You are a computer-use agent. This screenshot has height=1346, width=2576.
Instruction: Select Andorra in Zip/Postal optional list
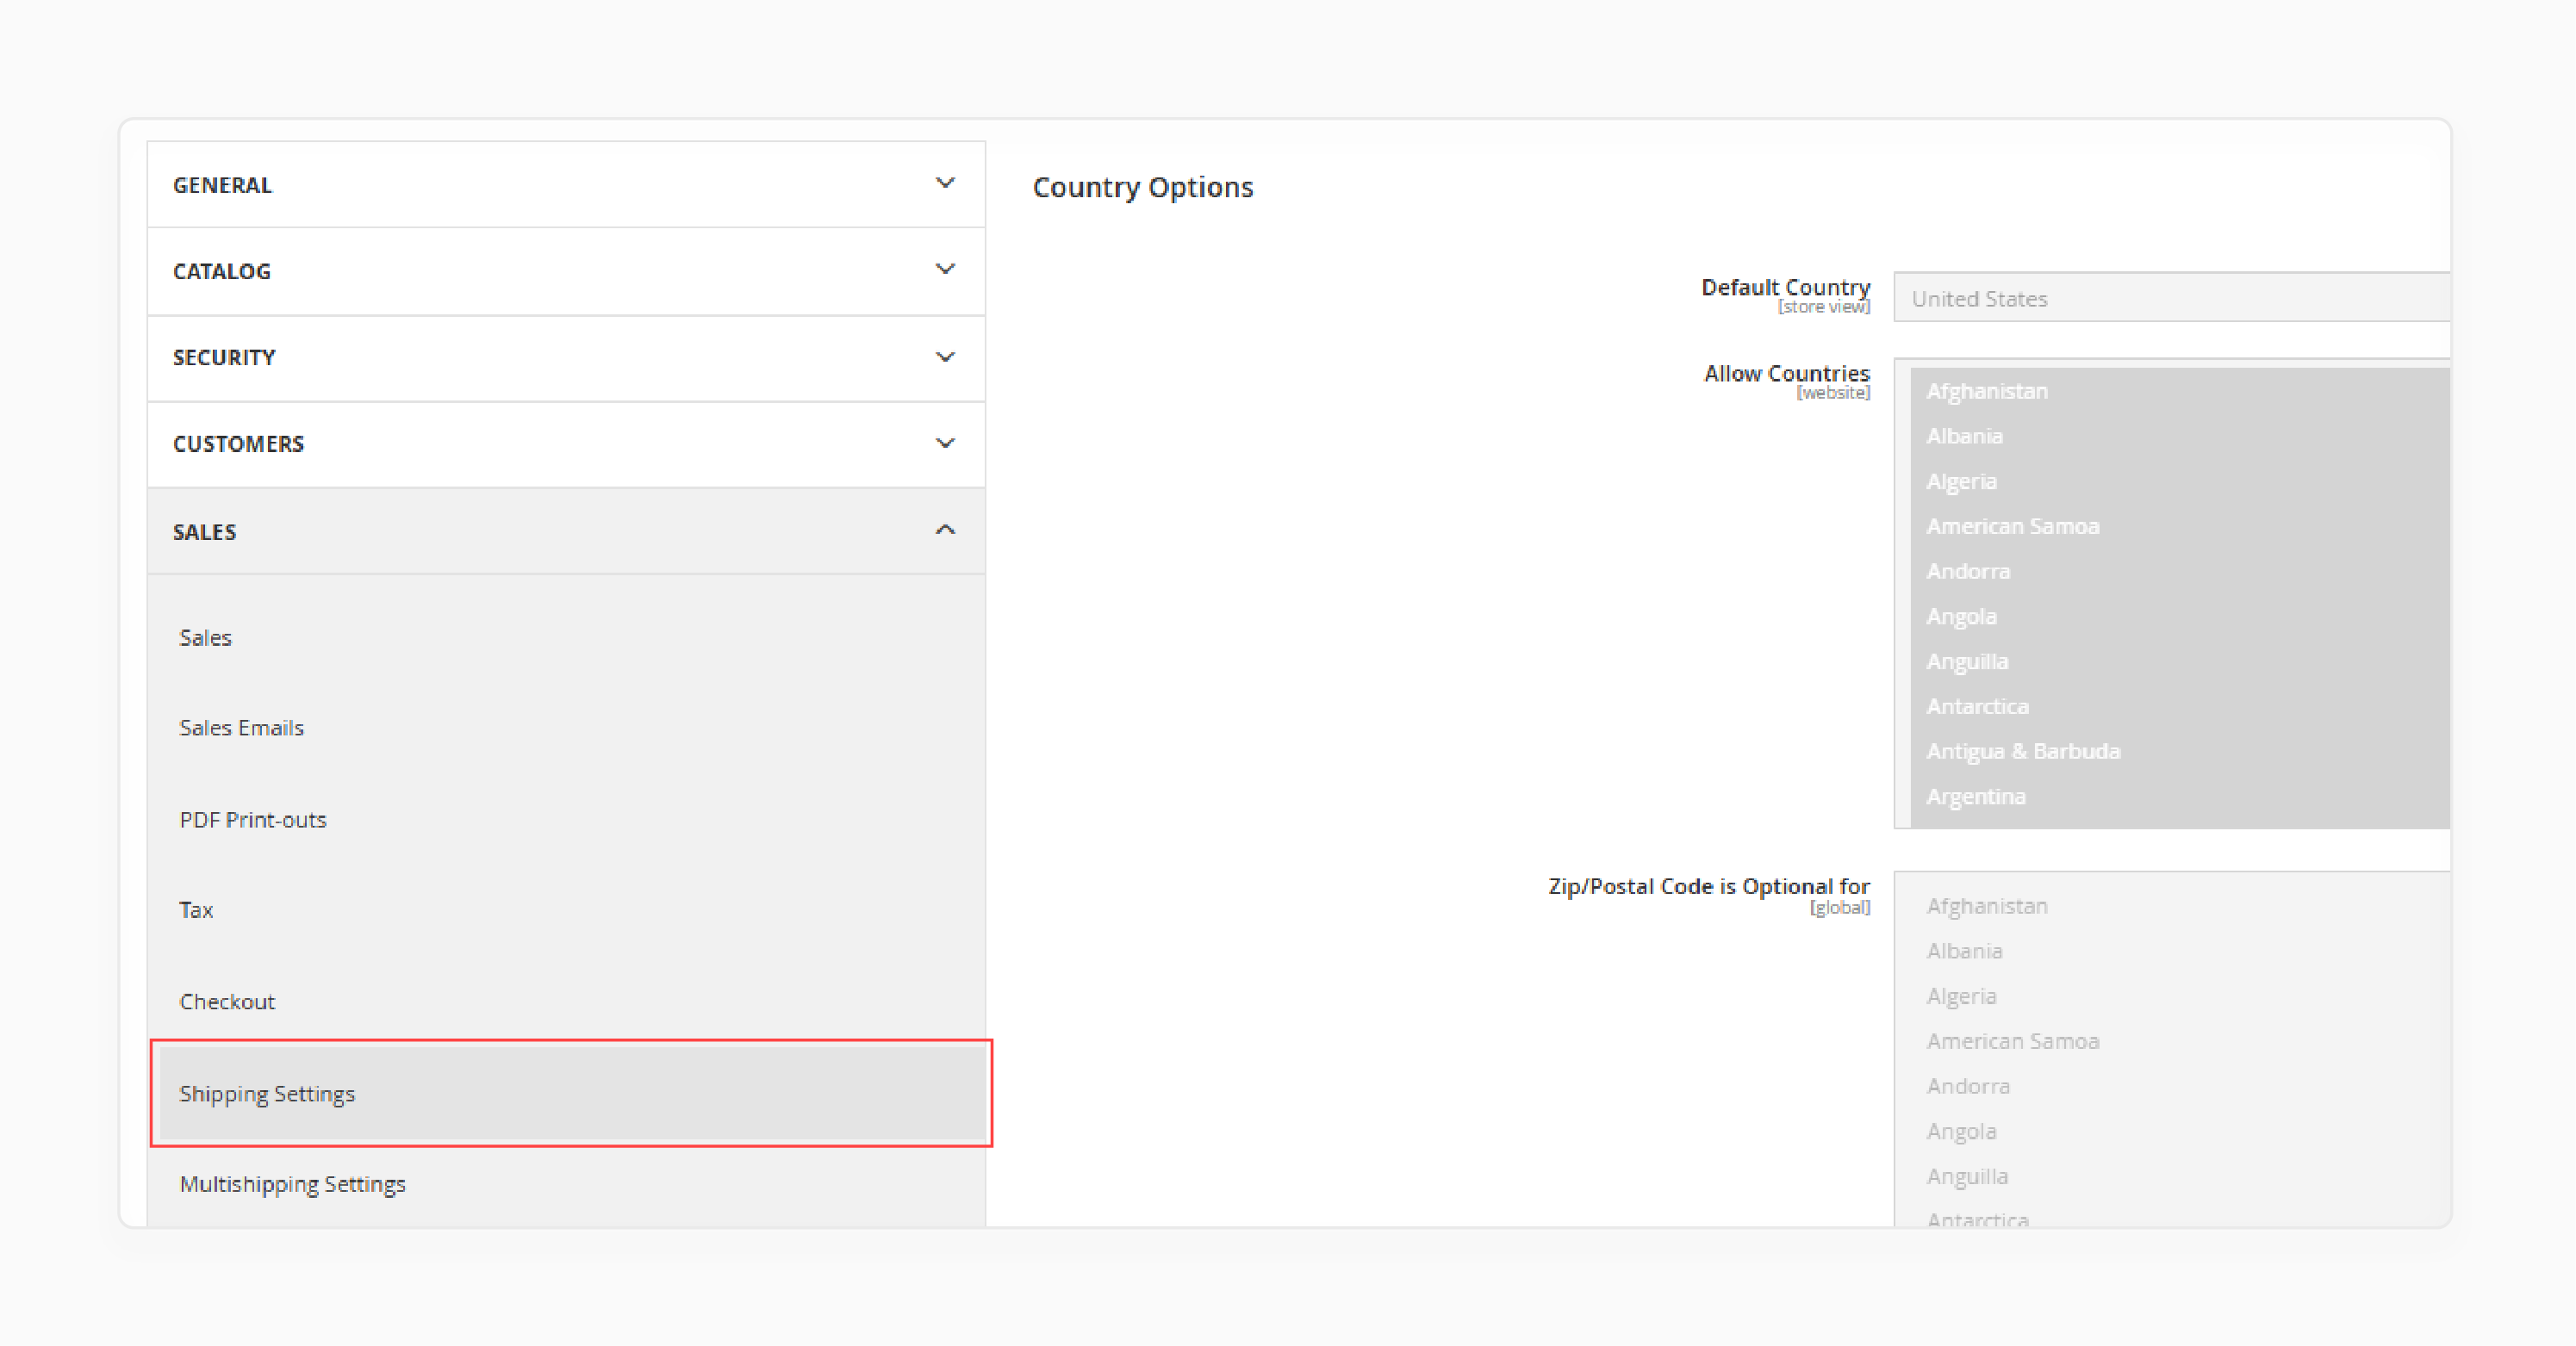2180,1085
